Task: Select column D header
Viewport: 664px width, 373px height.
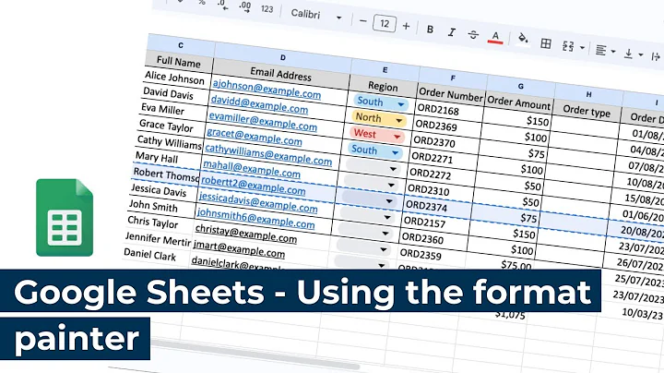Action: tap(283, 57)
